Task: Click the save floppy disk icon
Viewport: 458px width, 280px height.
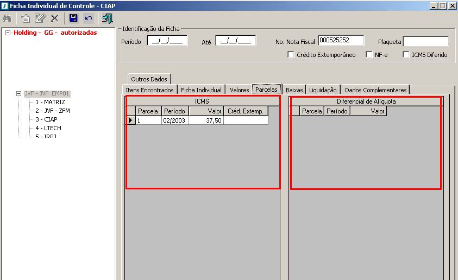Action: click(x=73, y=18)
